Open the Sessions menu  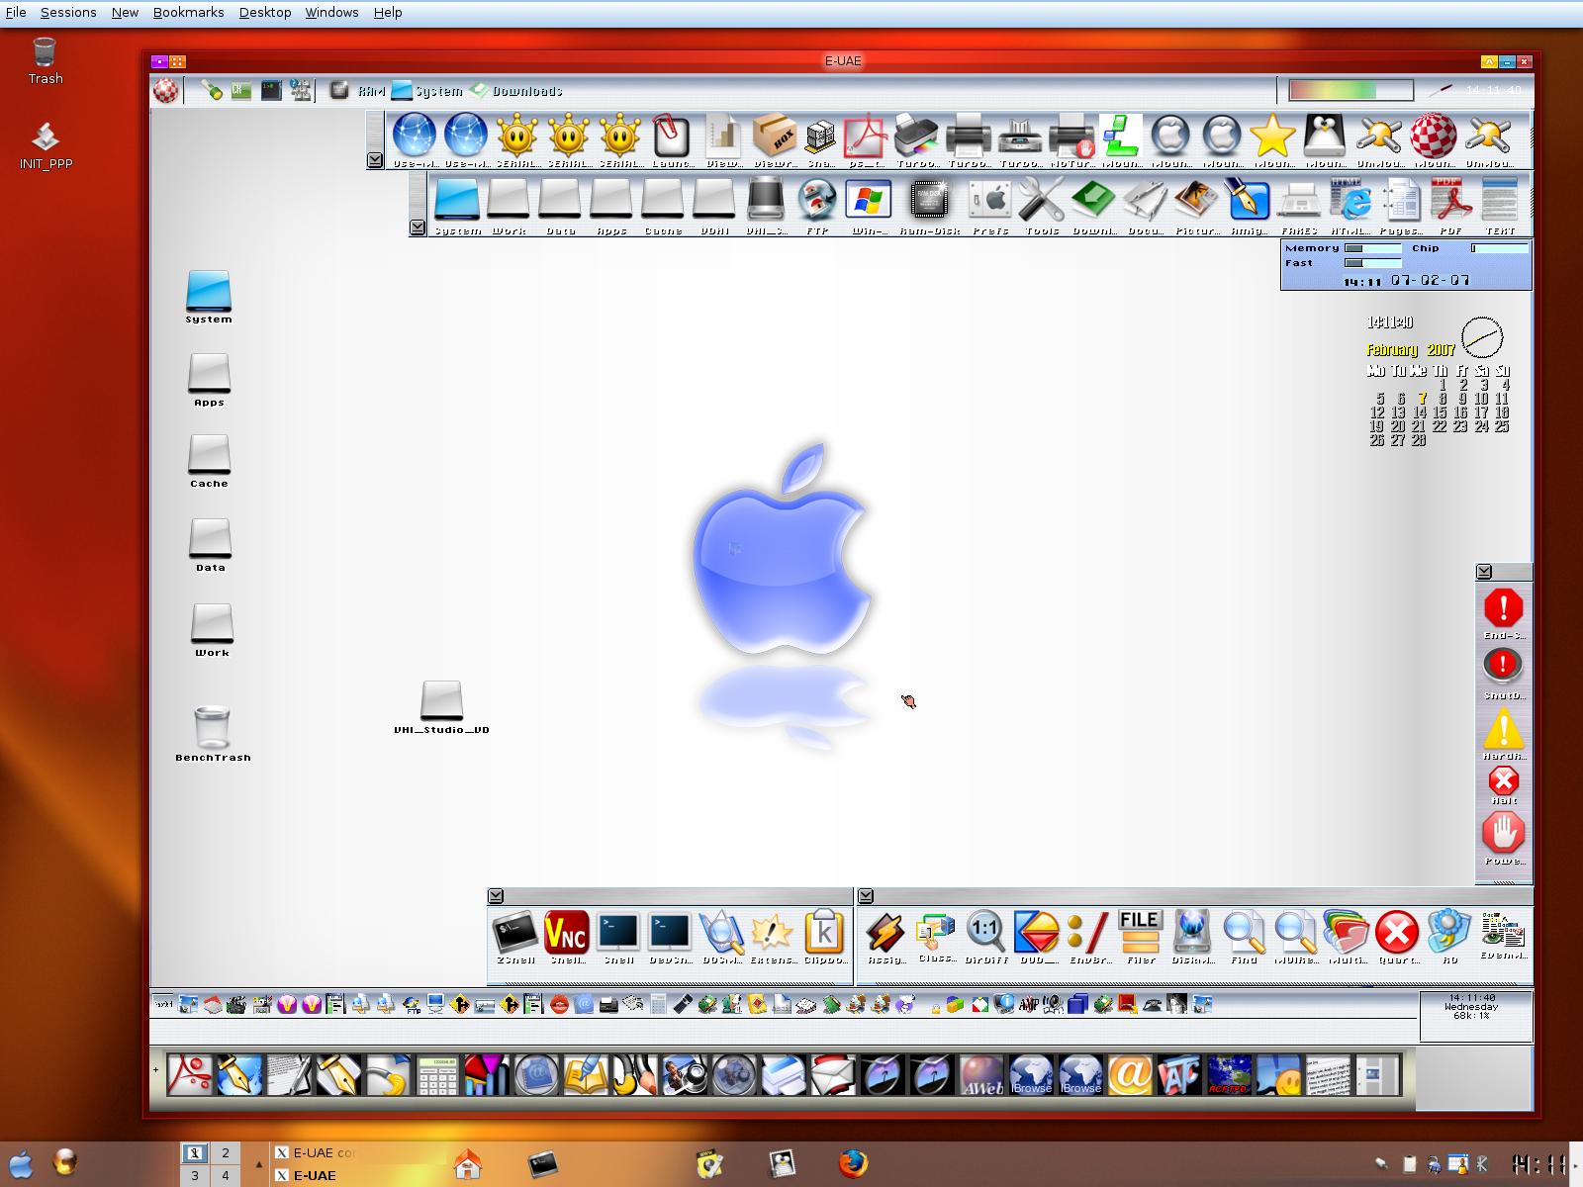click(68, 12)
